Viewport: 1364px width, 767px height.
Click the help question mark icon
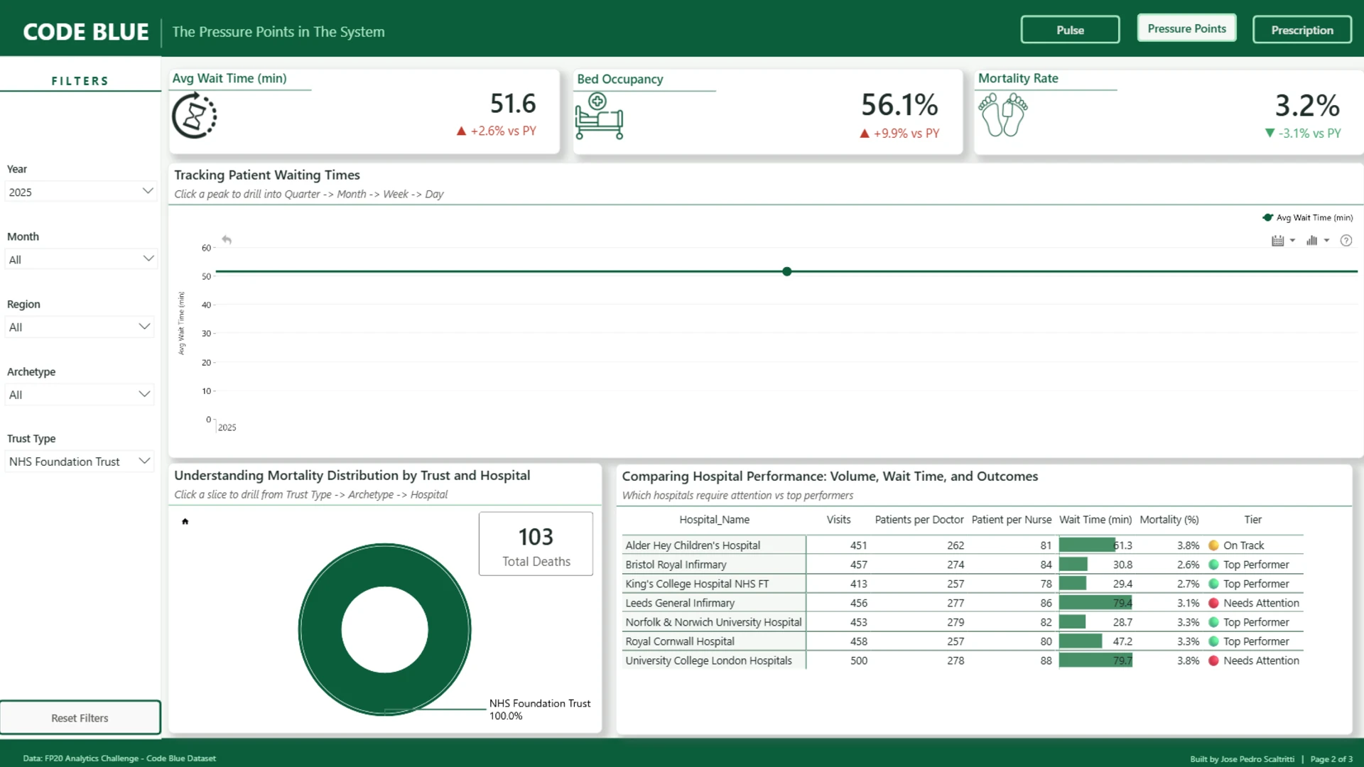pyautogui.click(x=1346, y=241)
